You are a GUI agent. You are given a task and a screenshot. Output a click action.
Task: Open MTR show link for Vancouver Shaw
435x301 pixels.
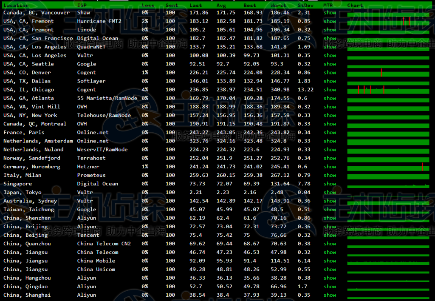(x=329, y=13)
